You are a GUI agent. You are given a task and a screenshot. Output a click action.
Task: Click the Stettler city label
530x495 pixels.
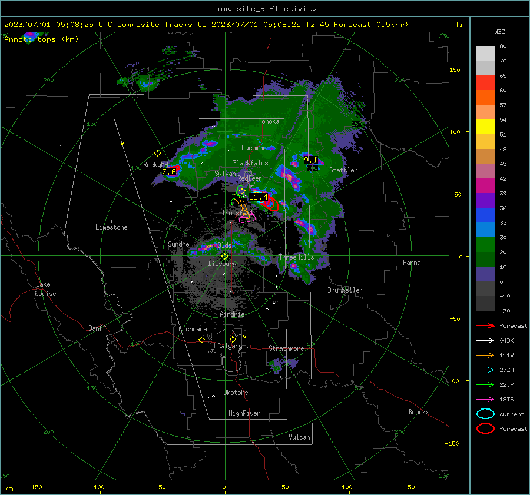pyautogui.click(x=343, y=170)
